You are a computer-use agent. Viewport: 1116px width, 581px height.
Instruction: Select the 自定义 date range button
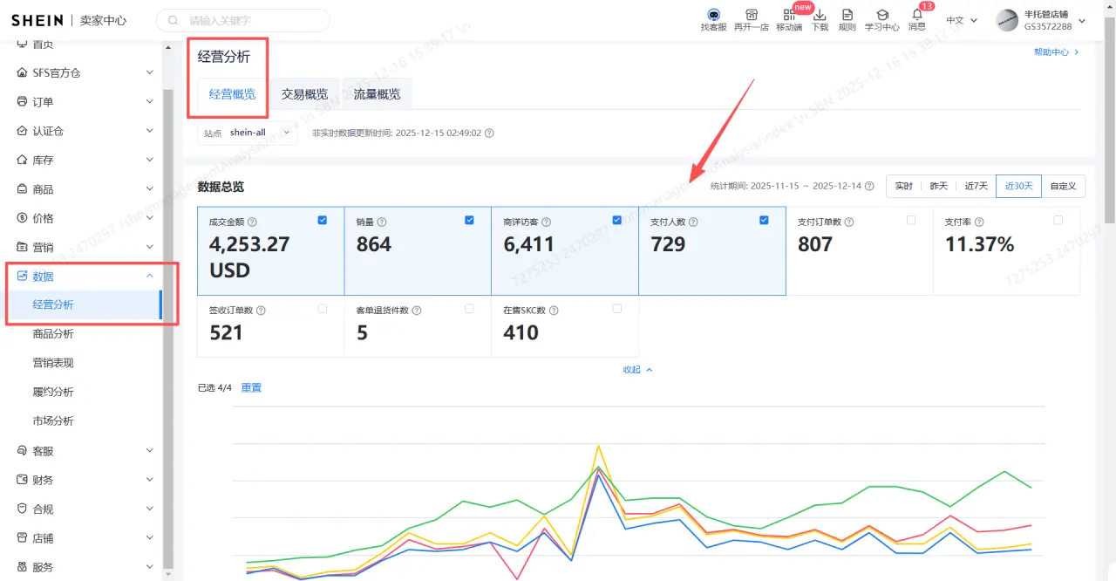(1063, 186)
